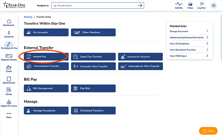Open the orange Help button

click(208, 131)
